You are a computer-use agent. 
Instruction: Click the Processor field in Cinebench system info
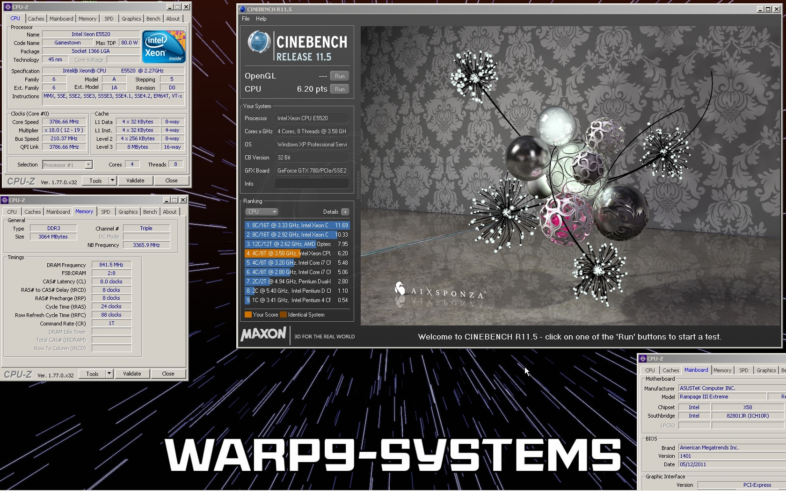pos(312,118)
